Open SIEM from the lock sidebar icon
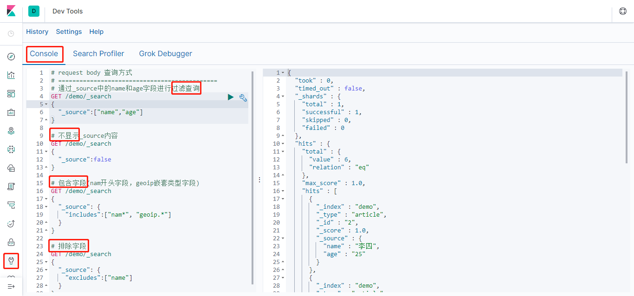The image size is (634, 296). click(x=11, y=242)
